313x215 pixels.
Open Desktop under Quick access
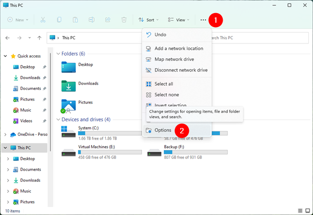click(x=28, y=67)
